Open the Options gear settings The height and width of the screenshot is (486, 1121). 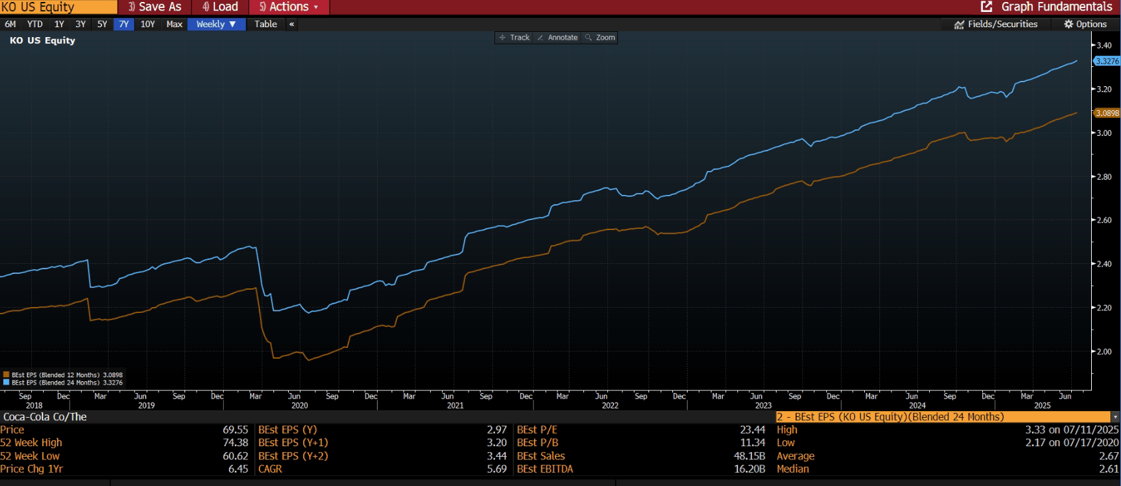coord(1068,25)
